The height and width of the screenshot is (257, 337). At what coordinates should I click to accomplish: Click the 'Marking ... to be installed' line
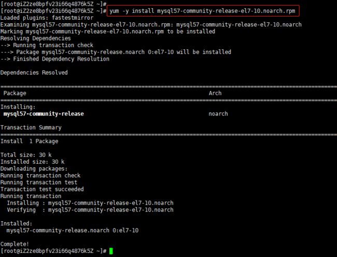point(108,32)
